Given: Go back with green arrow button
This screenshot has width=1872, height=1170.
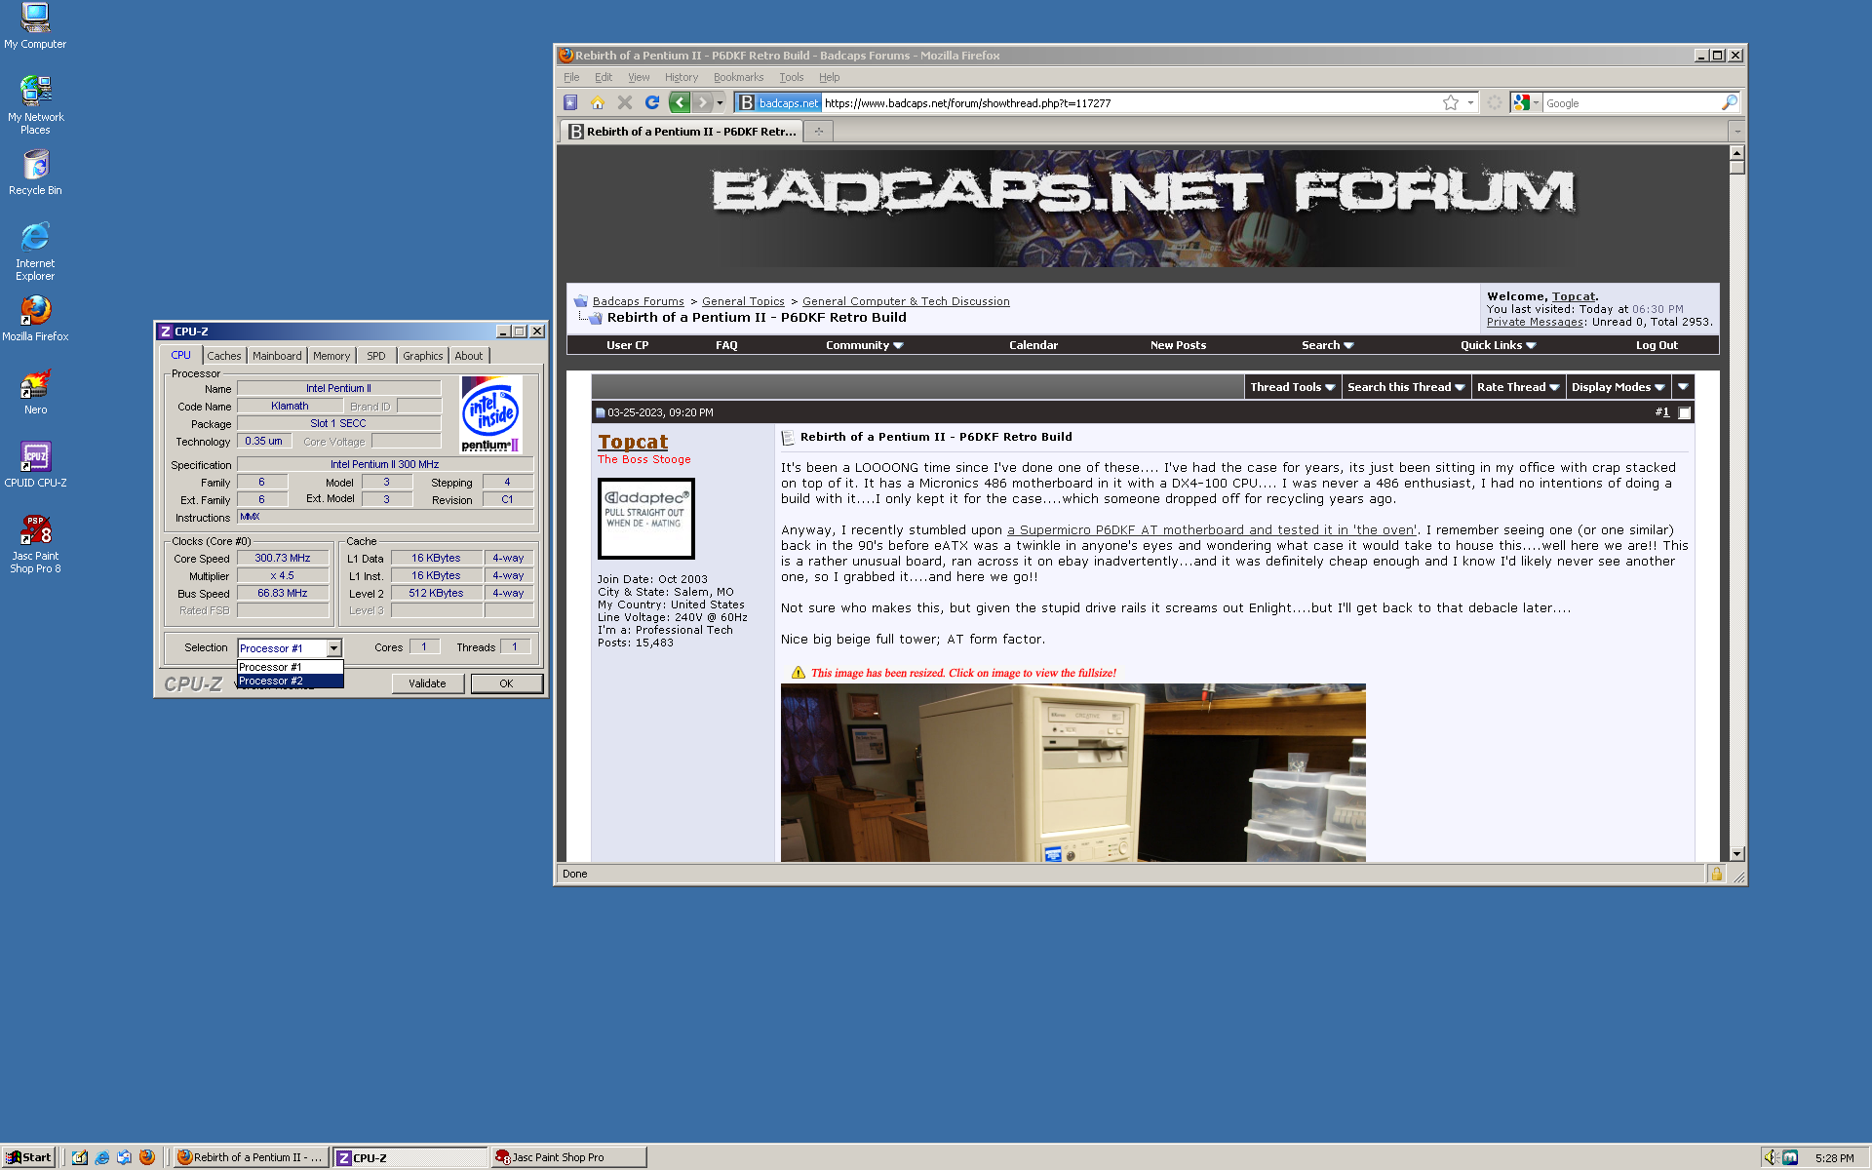Looking at the screenshot, I should click(680, 102).
